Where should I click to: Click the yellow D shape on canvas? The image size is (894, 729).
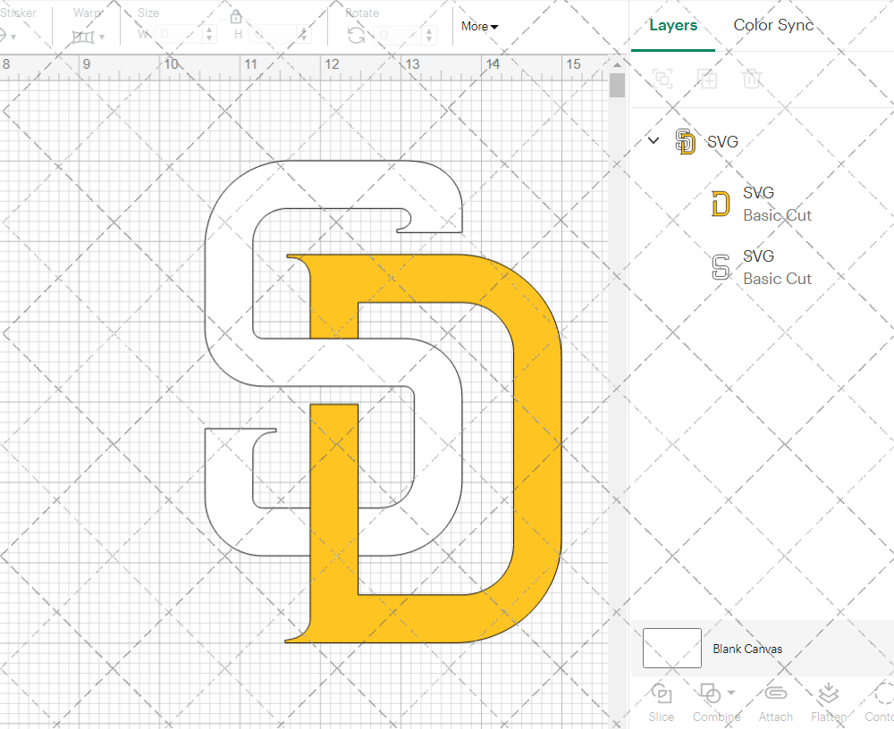[x=536, y=447]
